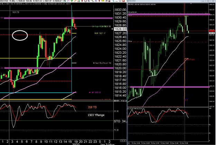Click the 'RiVR 1827.17' label
Image resolution: width=216 pixels, height=145 pixels.
100,33
